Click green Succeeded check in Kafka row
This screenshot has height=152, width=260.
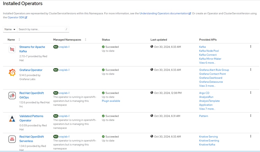pos(103,47)
